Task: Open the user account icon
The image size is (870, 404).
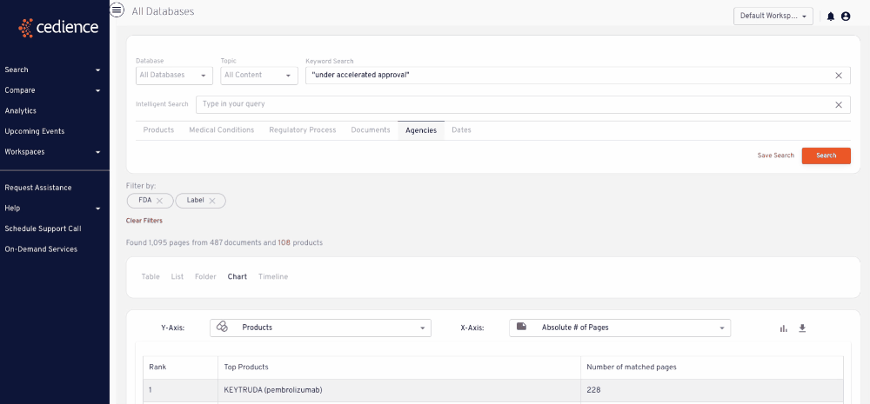Action: [846, 17]
